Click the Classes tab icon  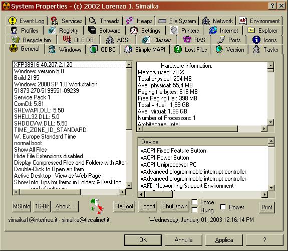tap(146, 40)
